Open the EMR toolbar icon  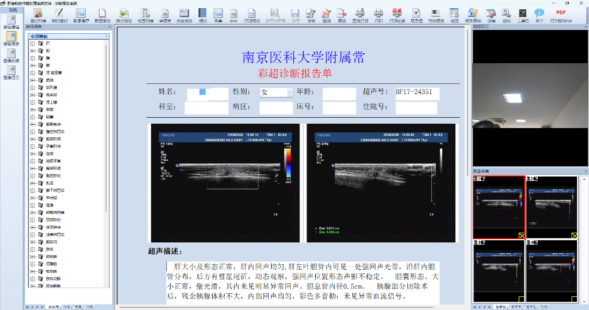coord(233,16)
